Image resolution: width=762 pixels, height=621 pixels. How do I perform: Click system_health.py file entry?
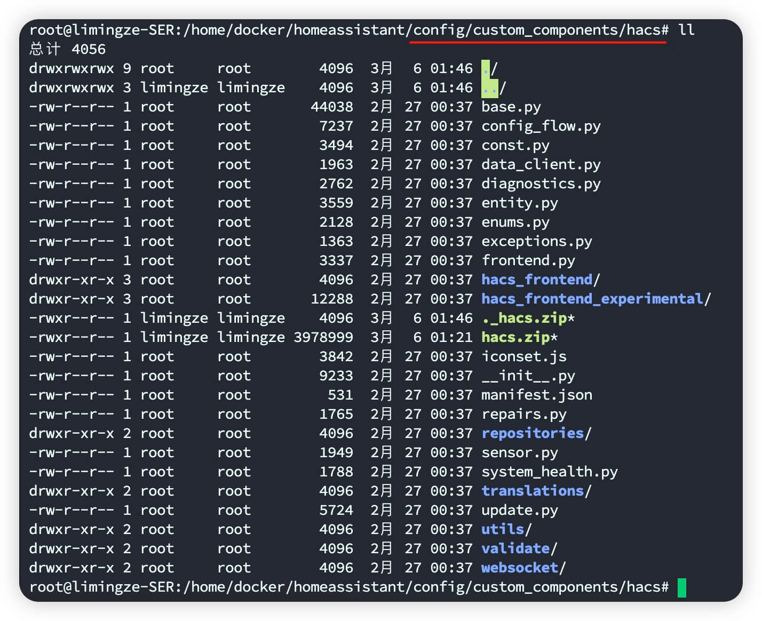549,472
